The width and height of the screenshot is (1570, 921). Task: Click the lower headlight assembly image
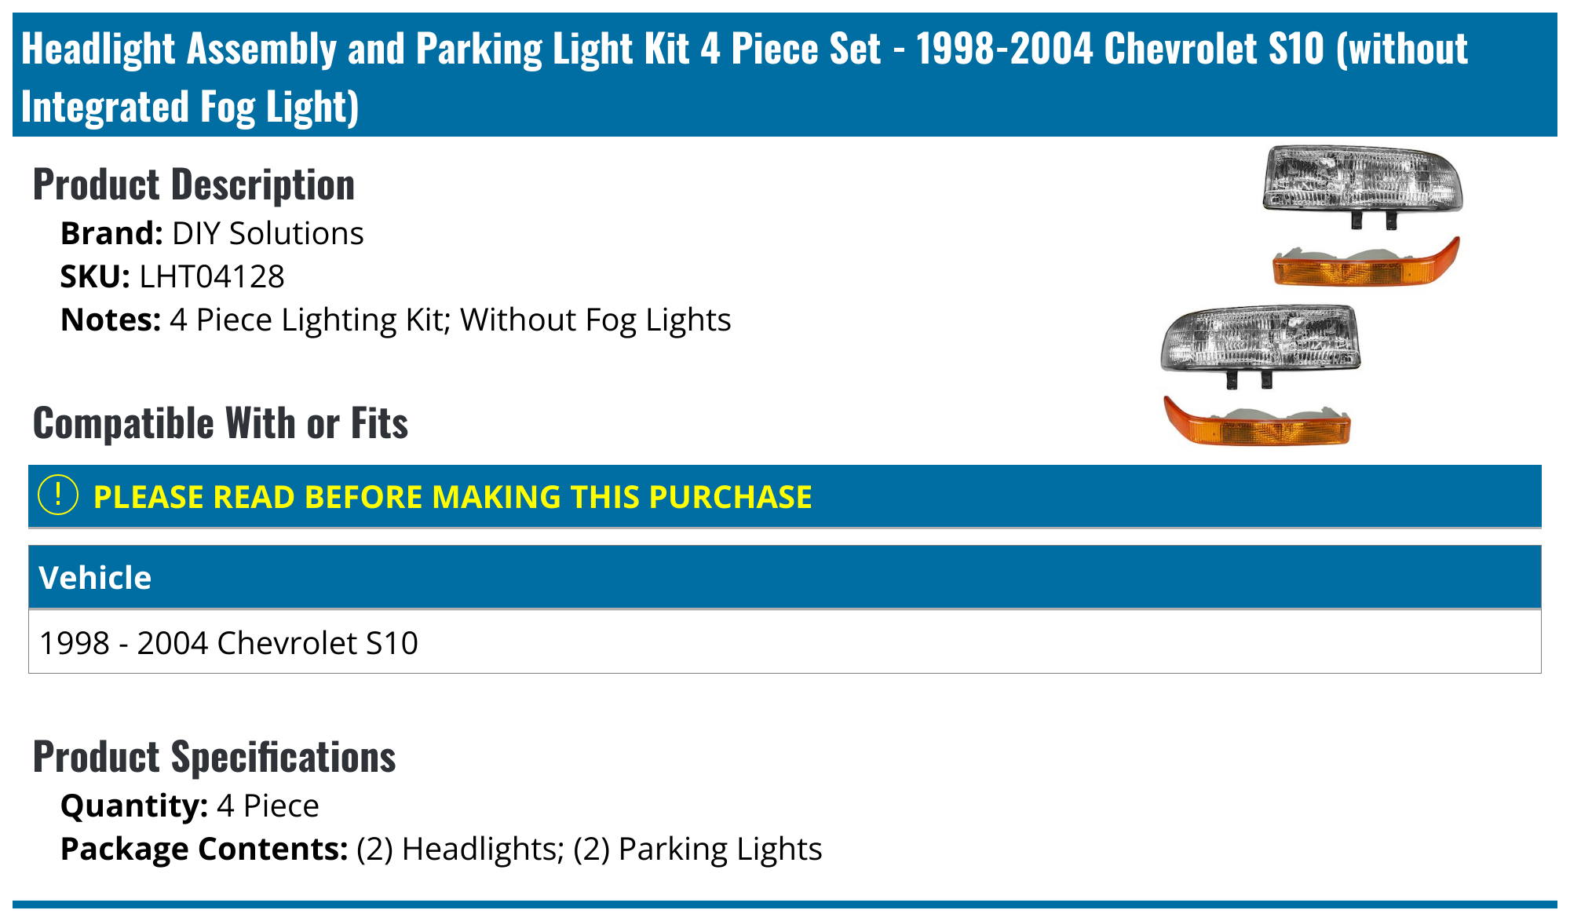(1260, 342)
